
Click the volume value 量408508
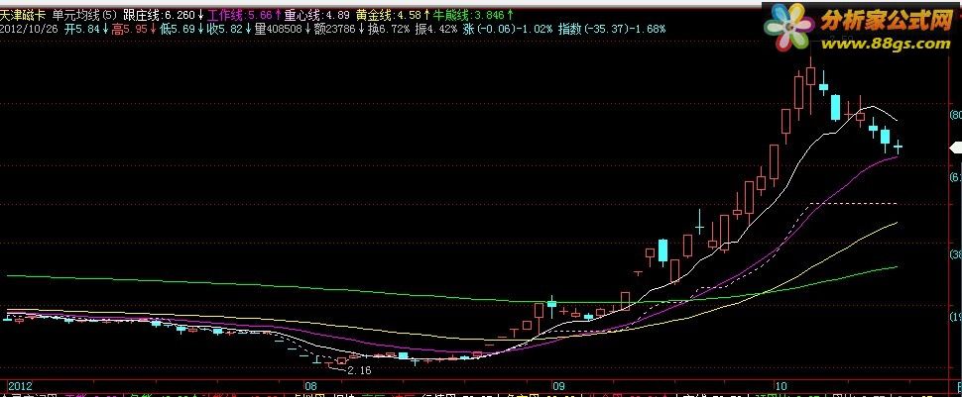pos(279,29)
